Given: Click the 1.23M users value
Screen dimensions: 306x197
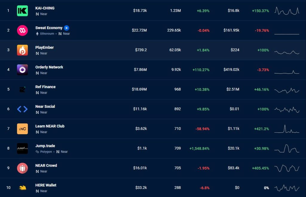Looking at the screenshot, I should point(175,10).
